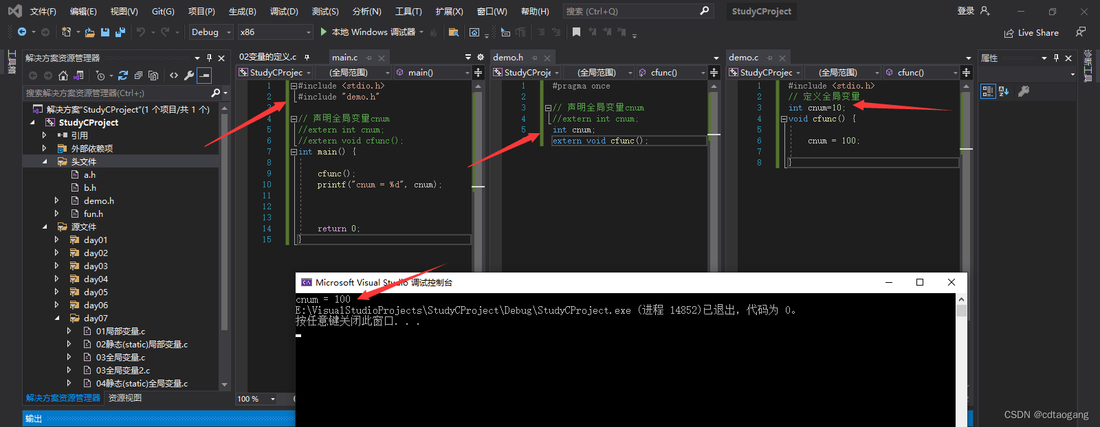Toggle Preview Selected Items in Solution Explorer

(203, 76)
